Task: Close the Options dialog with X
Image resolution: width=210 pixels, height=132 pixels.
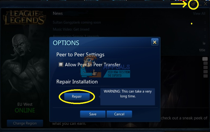Action: [x=155, y=42]
